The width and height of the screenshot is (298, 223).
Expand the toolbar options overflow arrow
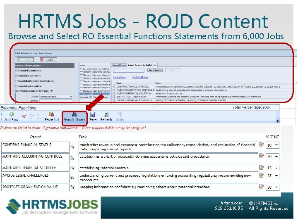[x=277, y=121]
